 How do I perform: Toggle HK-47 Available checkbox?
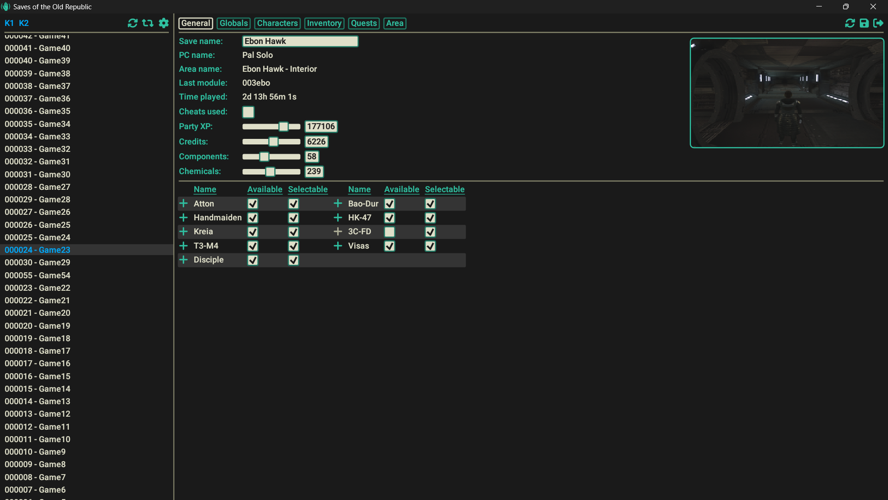[x=389, y=218]
